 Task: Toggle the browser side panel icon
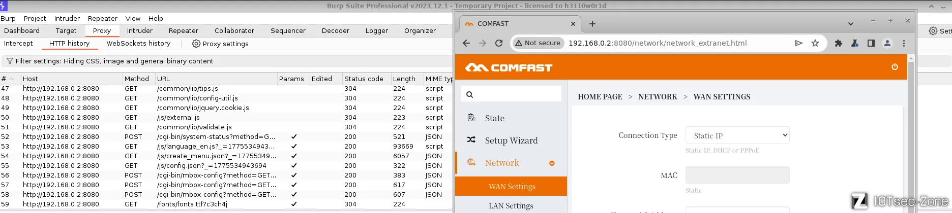point(871,43)
